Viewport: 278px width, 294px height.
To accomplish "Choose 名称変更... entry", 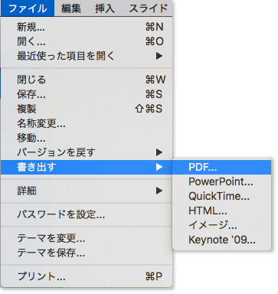I will (x=87, y=123).
